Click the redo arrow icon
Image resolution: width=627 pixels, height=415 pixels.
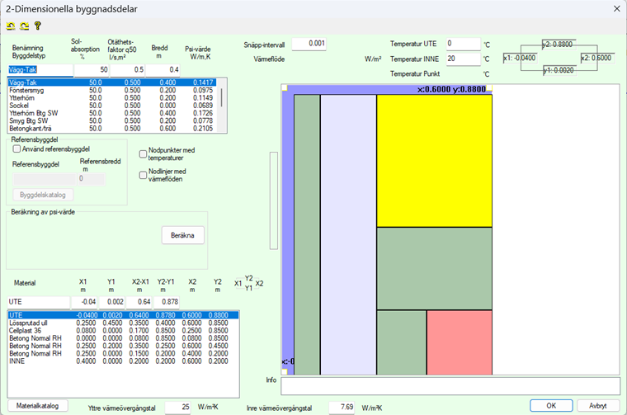pos(23,26)
